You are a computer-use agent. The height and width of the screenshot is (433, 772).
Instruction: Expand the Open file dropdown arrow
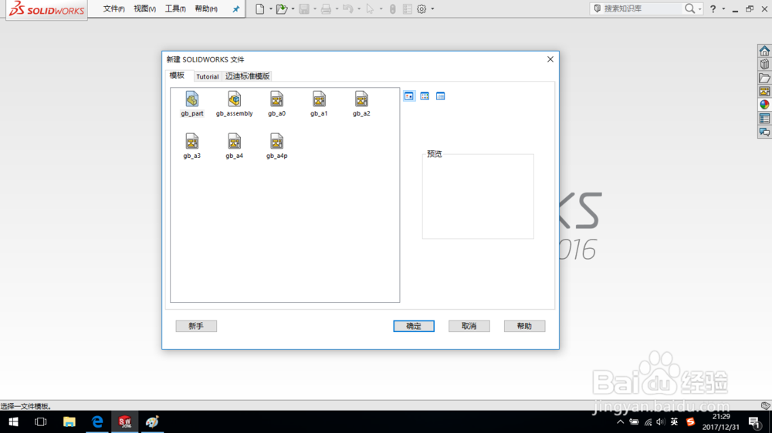pyautogui.click(x=293, y=8)
